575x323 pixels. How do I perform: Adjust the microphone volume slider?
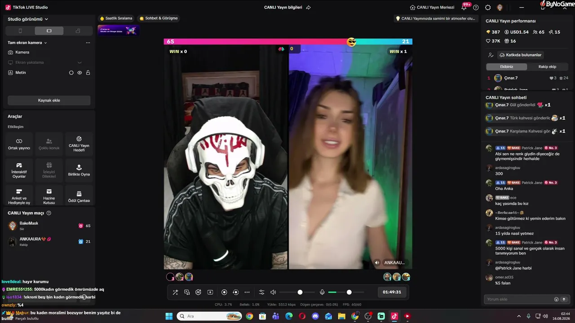(346, 292)
